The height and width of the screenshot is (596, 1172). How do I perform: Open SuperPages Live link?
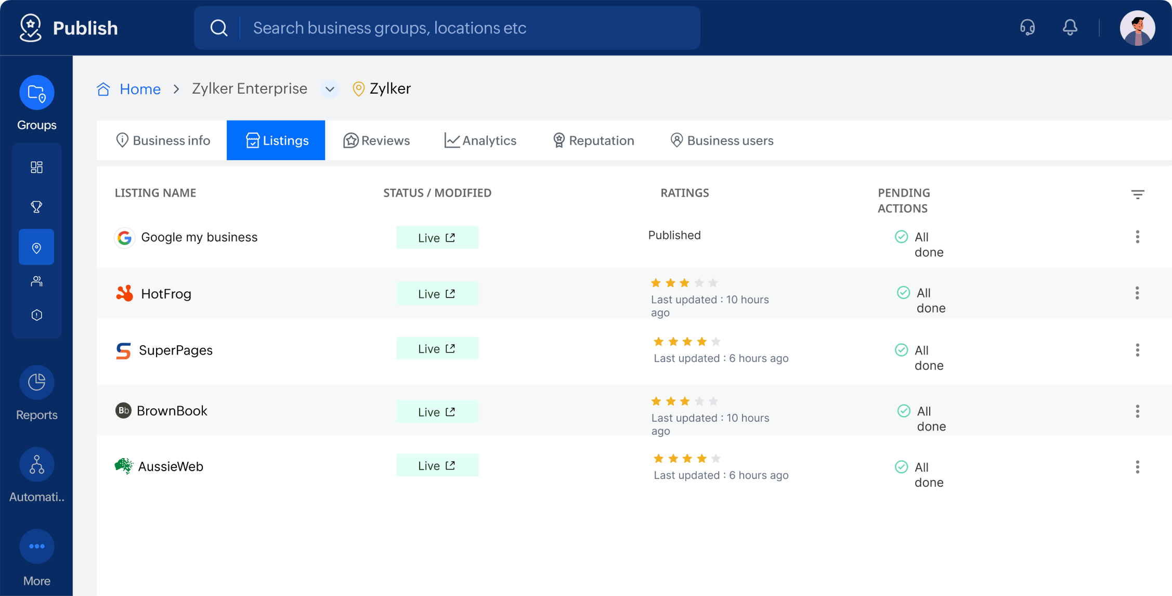pos(437,348)
